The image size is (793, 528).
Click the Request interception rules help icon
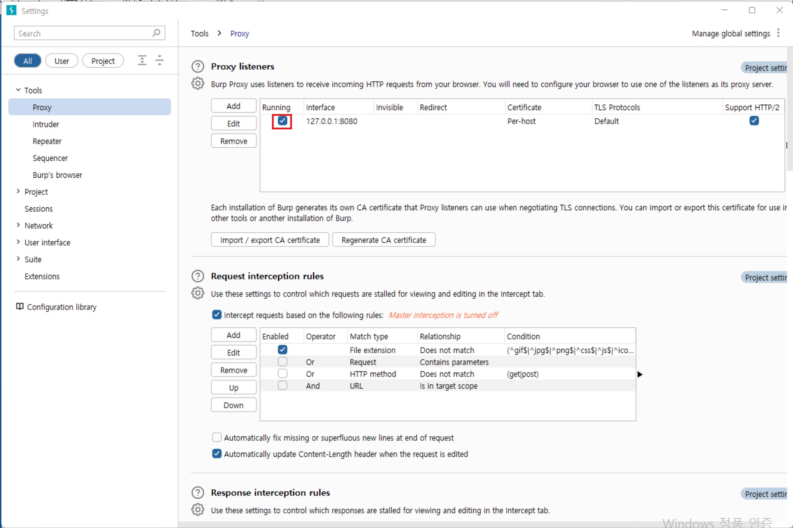[198, 276]
